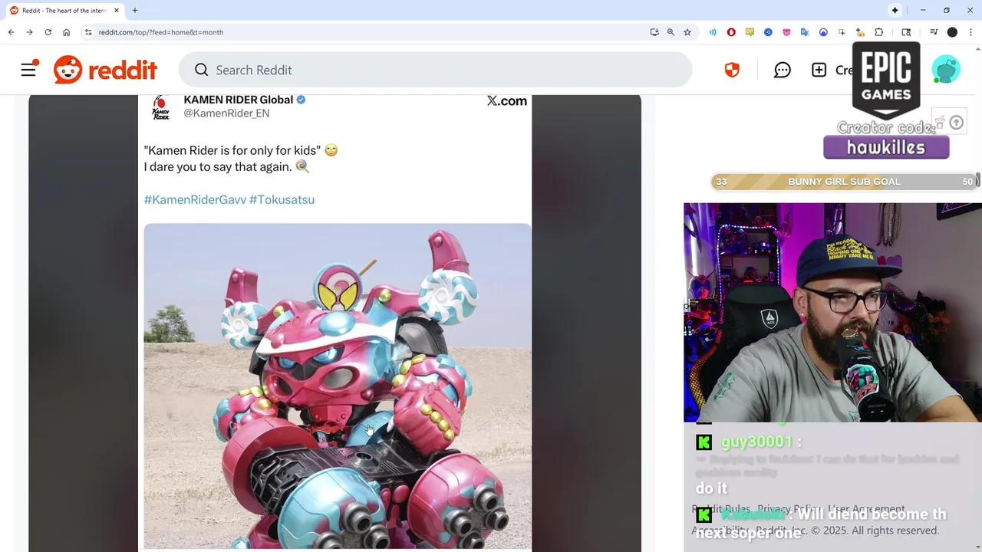Click the Search Reddit field
982x552 pixels.
[x=436, y=70]
